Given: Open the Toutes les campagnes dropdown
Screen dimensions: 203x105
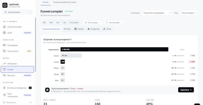Looking at the screenshot, I should click(157, 13).
